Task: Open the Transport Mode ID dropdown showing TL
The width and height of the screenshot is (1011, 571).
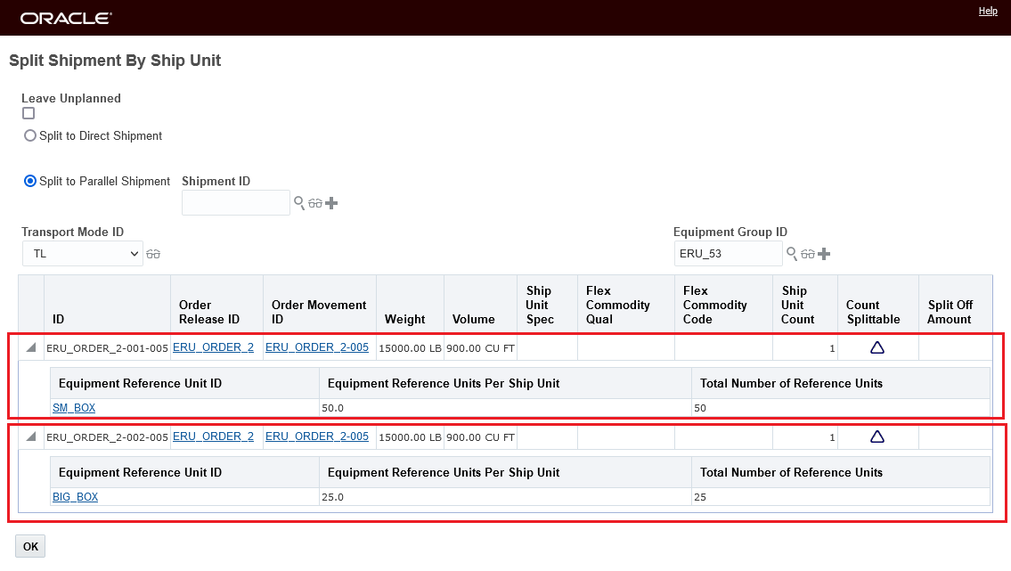Action: [83, 254]
